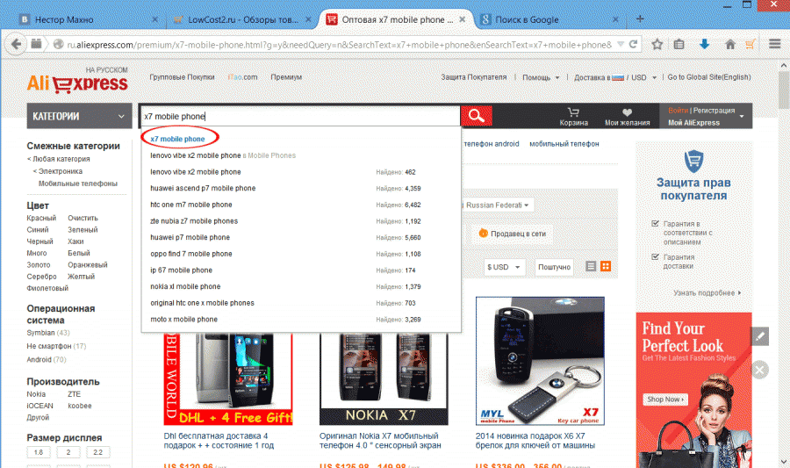Image resolution: width=790 pixels, height=468 pixels.
Task: Switch to the Нестор Махно tab
Action: pyautogui.click(x=86, y=19)
